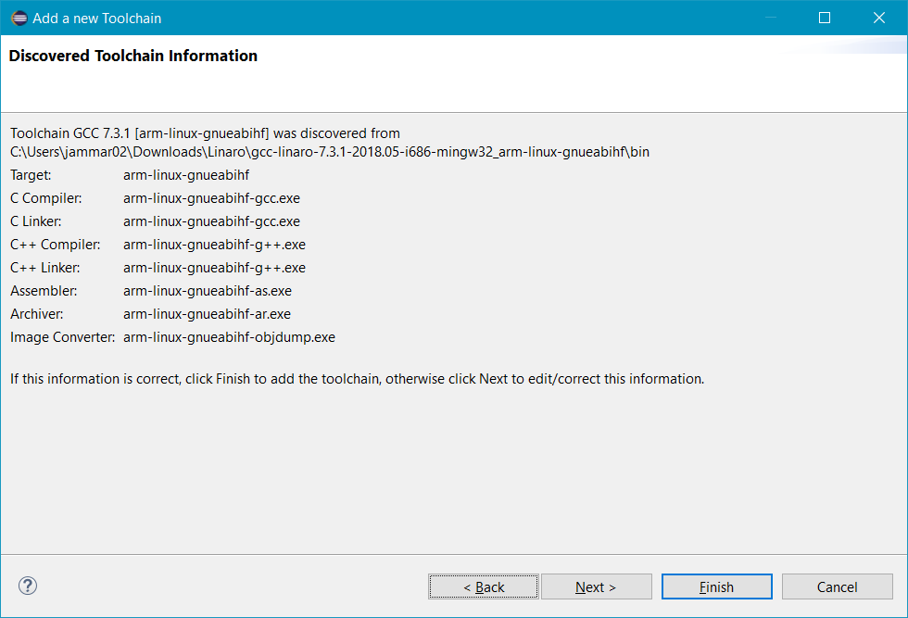Cancel adding the new toolchain
The image size is (908, 618).
[837, 586]
